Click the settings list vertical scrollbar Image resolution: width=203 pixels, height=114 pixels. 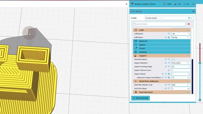[x=193, y=76]
